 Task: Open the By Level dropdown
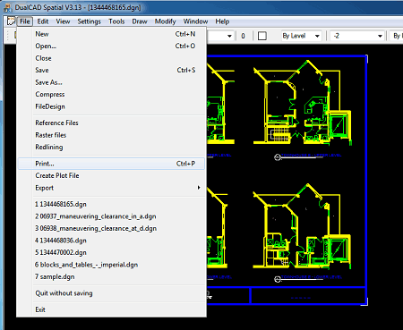point(302,36)
